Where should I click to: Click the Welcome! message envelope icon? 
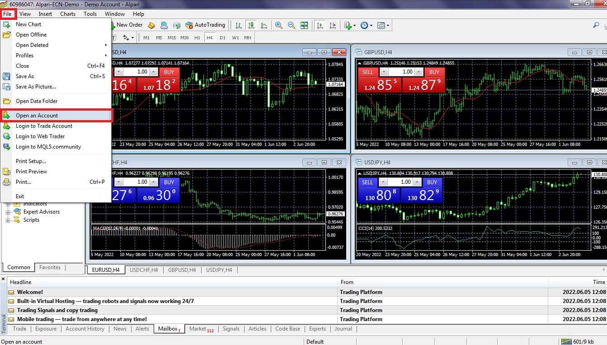coord(11,292)
